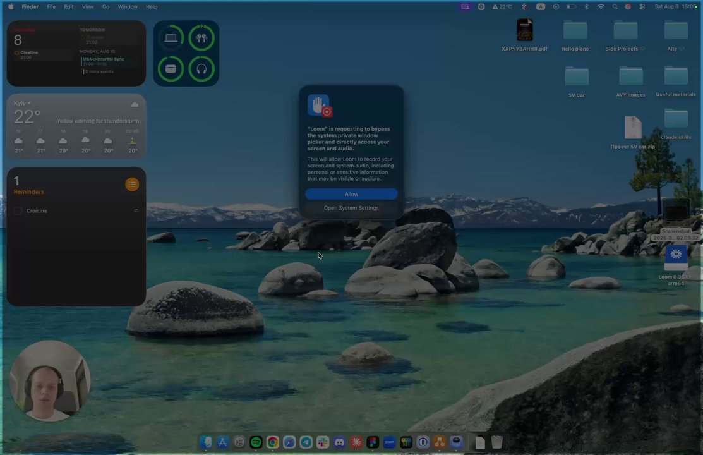The width and height of the screenshot is (703, 455).
Task: Launch Figma from the Dock
Action: [x=373, y=442]
